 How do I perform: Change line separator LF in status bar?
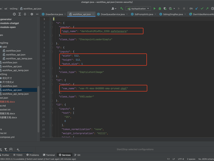point(173,159)
